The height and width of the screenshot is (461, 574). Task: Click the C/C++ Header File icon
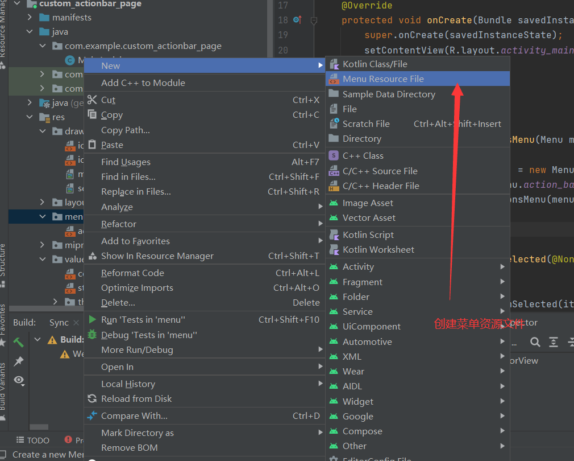tap(334, 186)
